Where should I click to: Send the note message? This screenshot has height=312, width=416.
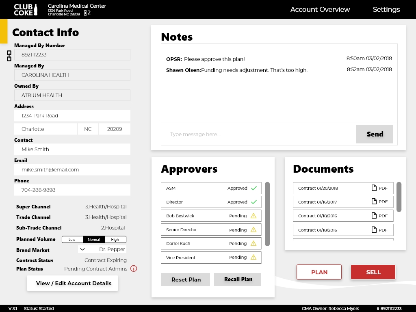coord(375,134)
